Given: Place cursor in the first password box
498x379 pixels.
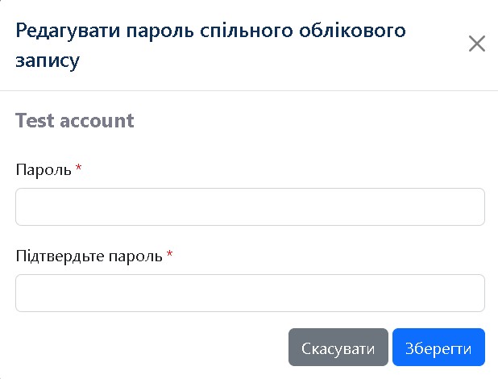Looking at the screenshot, I should tap(250, 207).
